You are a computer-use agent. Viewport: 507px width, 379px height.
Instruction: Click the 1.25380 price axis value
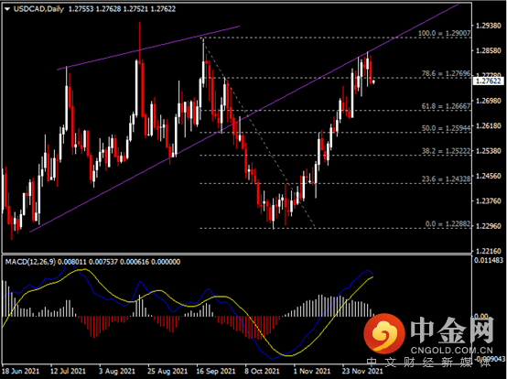pyautogui.click(x=489, y=151)
